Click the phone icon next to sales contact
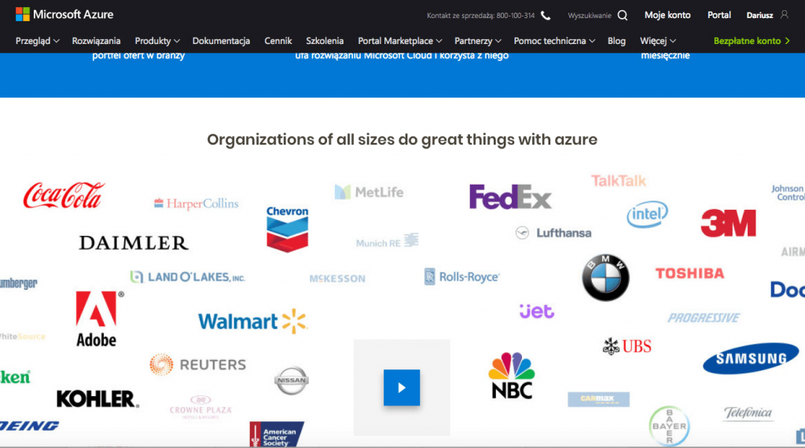This screenshot has width=805, height=448. click(546, 16)
